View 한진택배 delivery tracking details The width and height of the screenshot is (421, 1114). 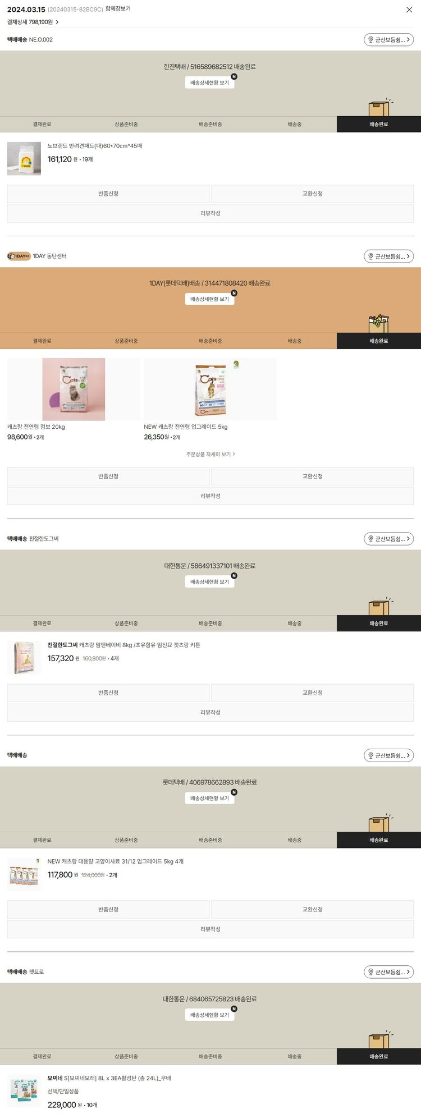(x=209, y=82)
